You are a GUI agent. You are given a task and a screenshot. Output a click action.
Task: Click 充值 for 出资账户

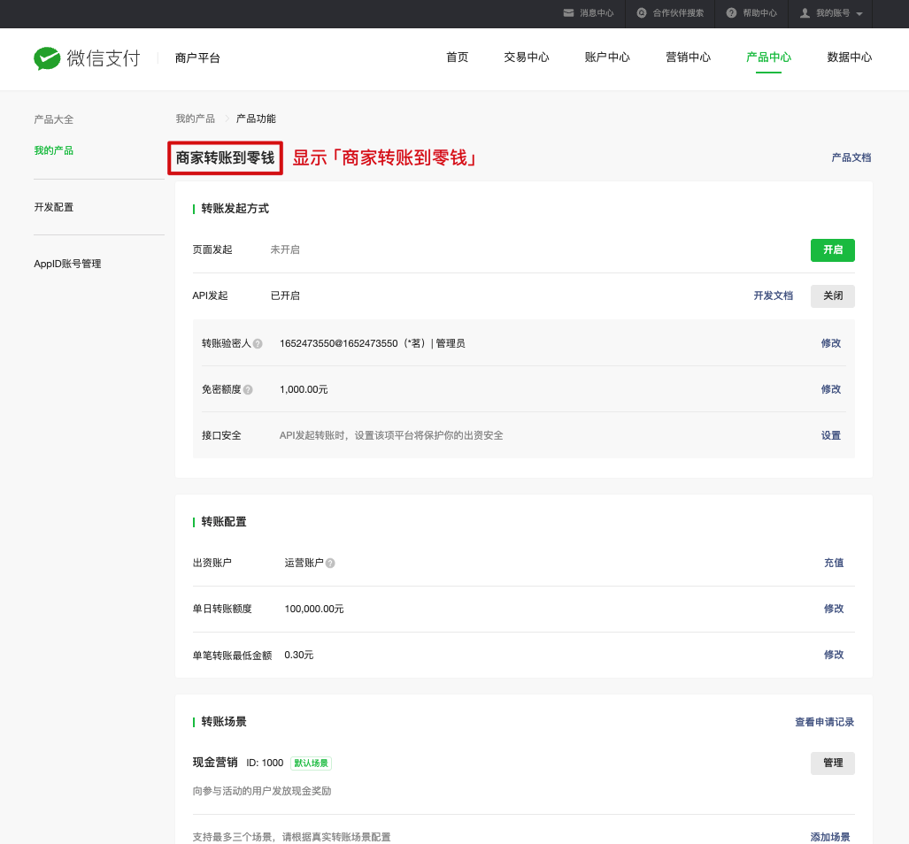pos(834,563)
